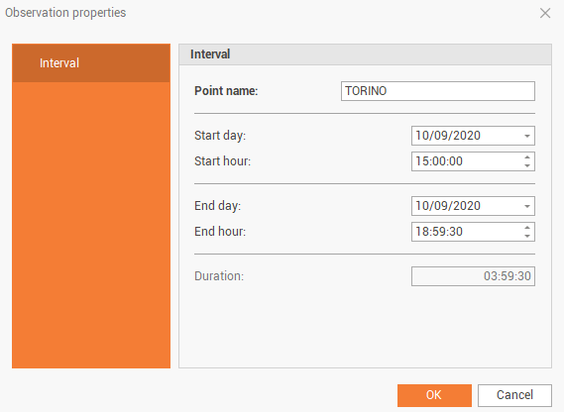The width and height of the screenshot is (564, 412).
Task: Click the Start day date text
Action: (x=448, y=136)
